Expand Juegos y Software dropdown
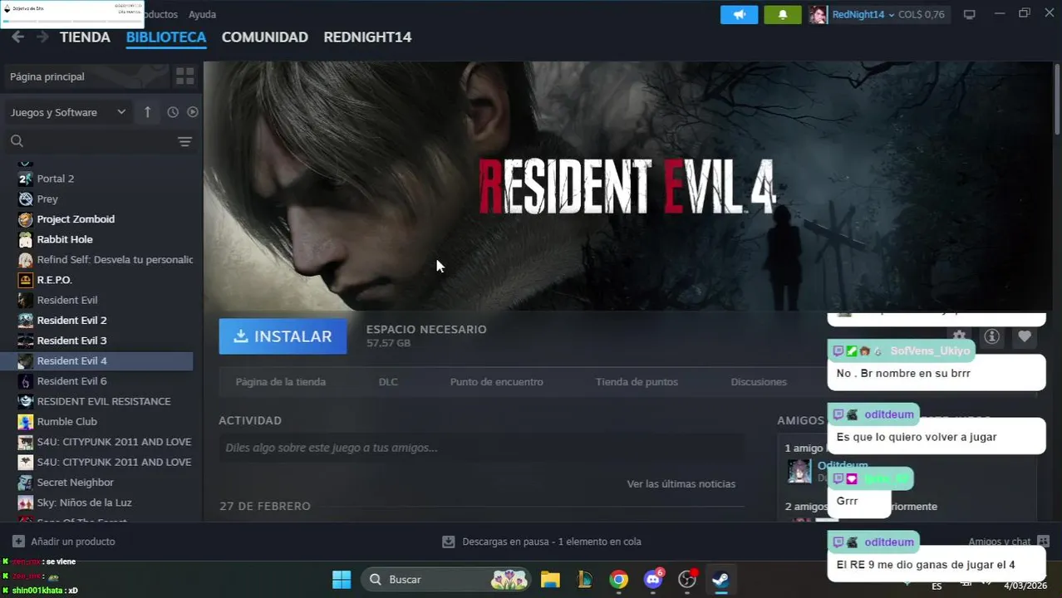The height and width of the screenshot is (598, 1062). (x=68, y=112)
